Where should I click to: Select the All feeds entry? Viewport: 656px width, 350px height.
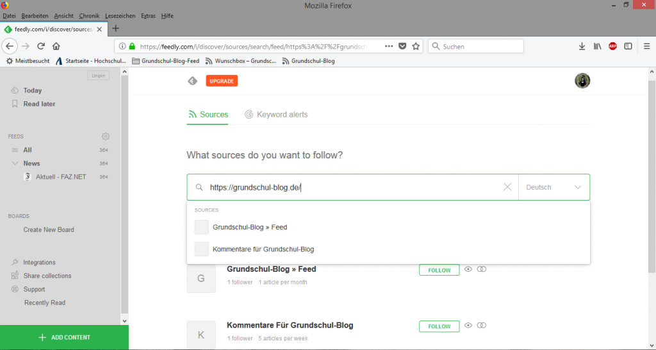[28, 150]
